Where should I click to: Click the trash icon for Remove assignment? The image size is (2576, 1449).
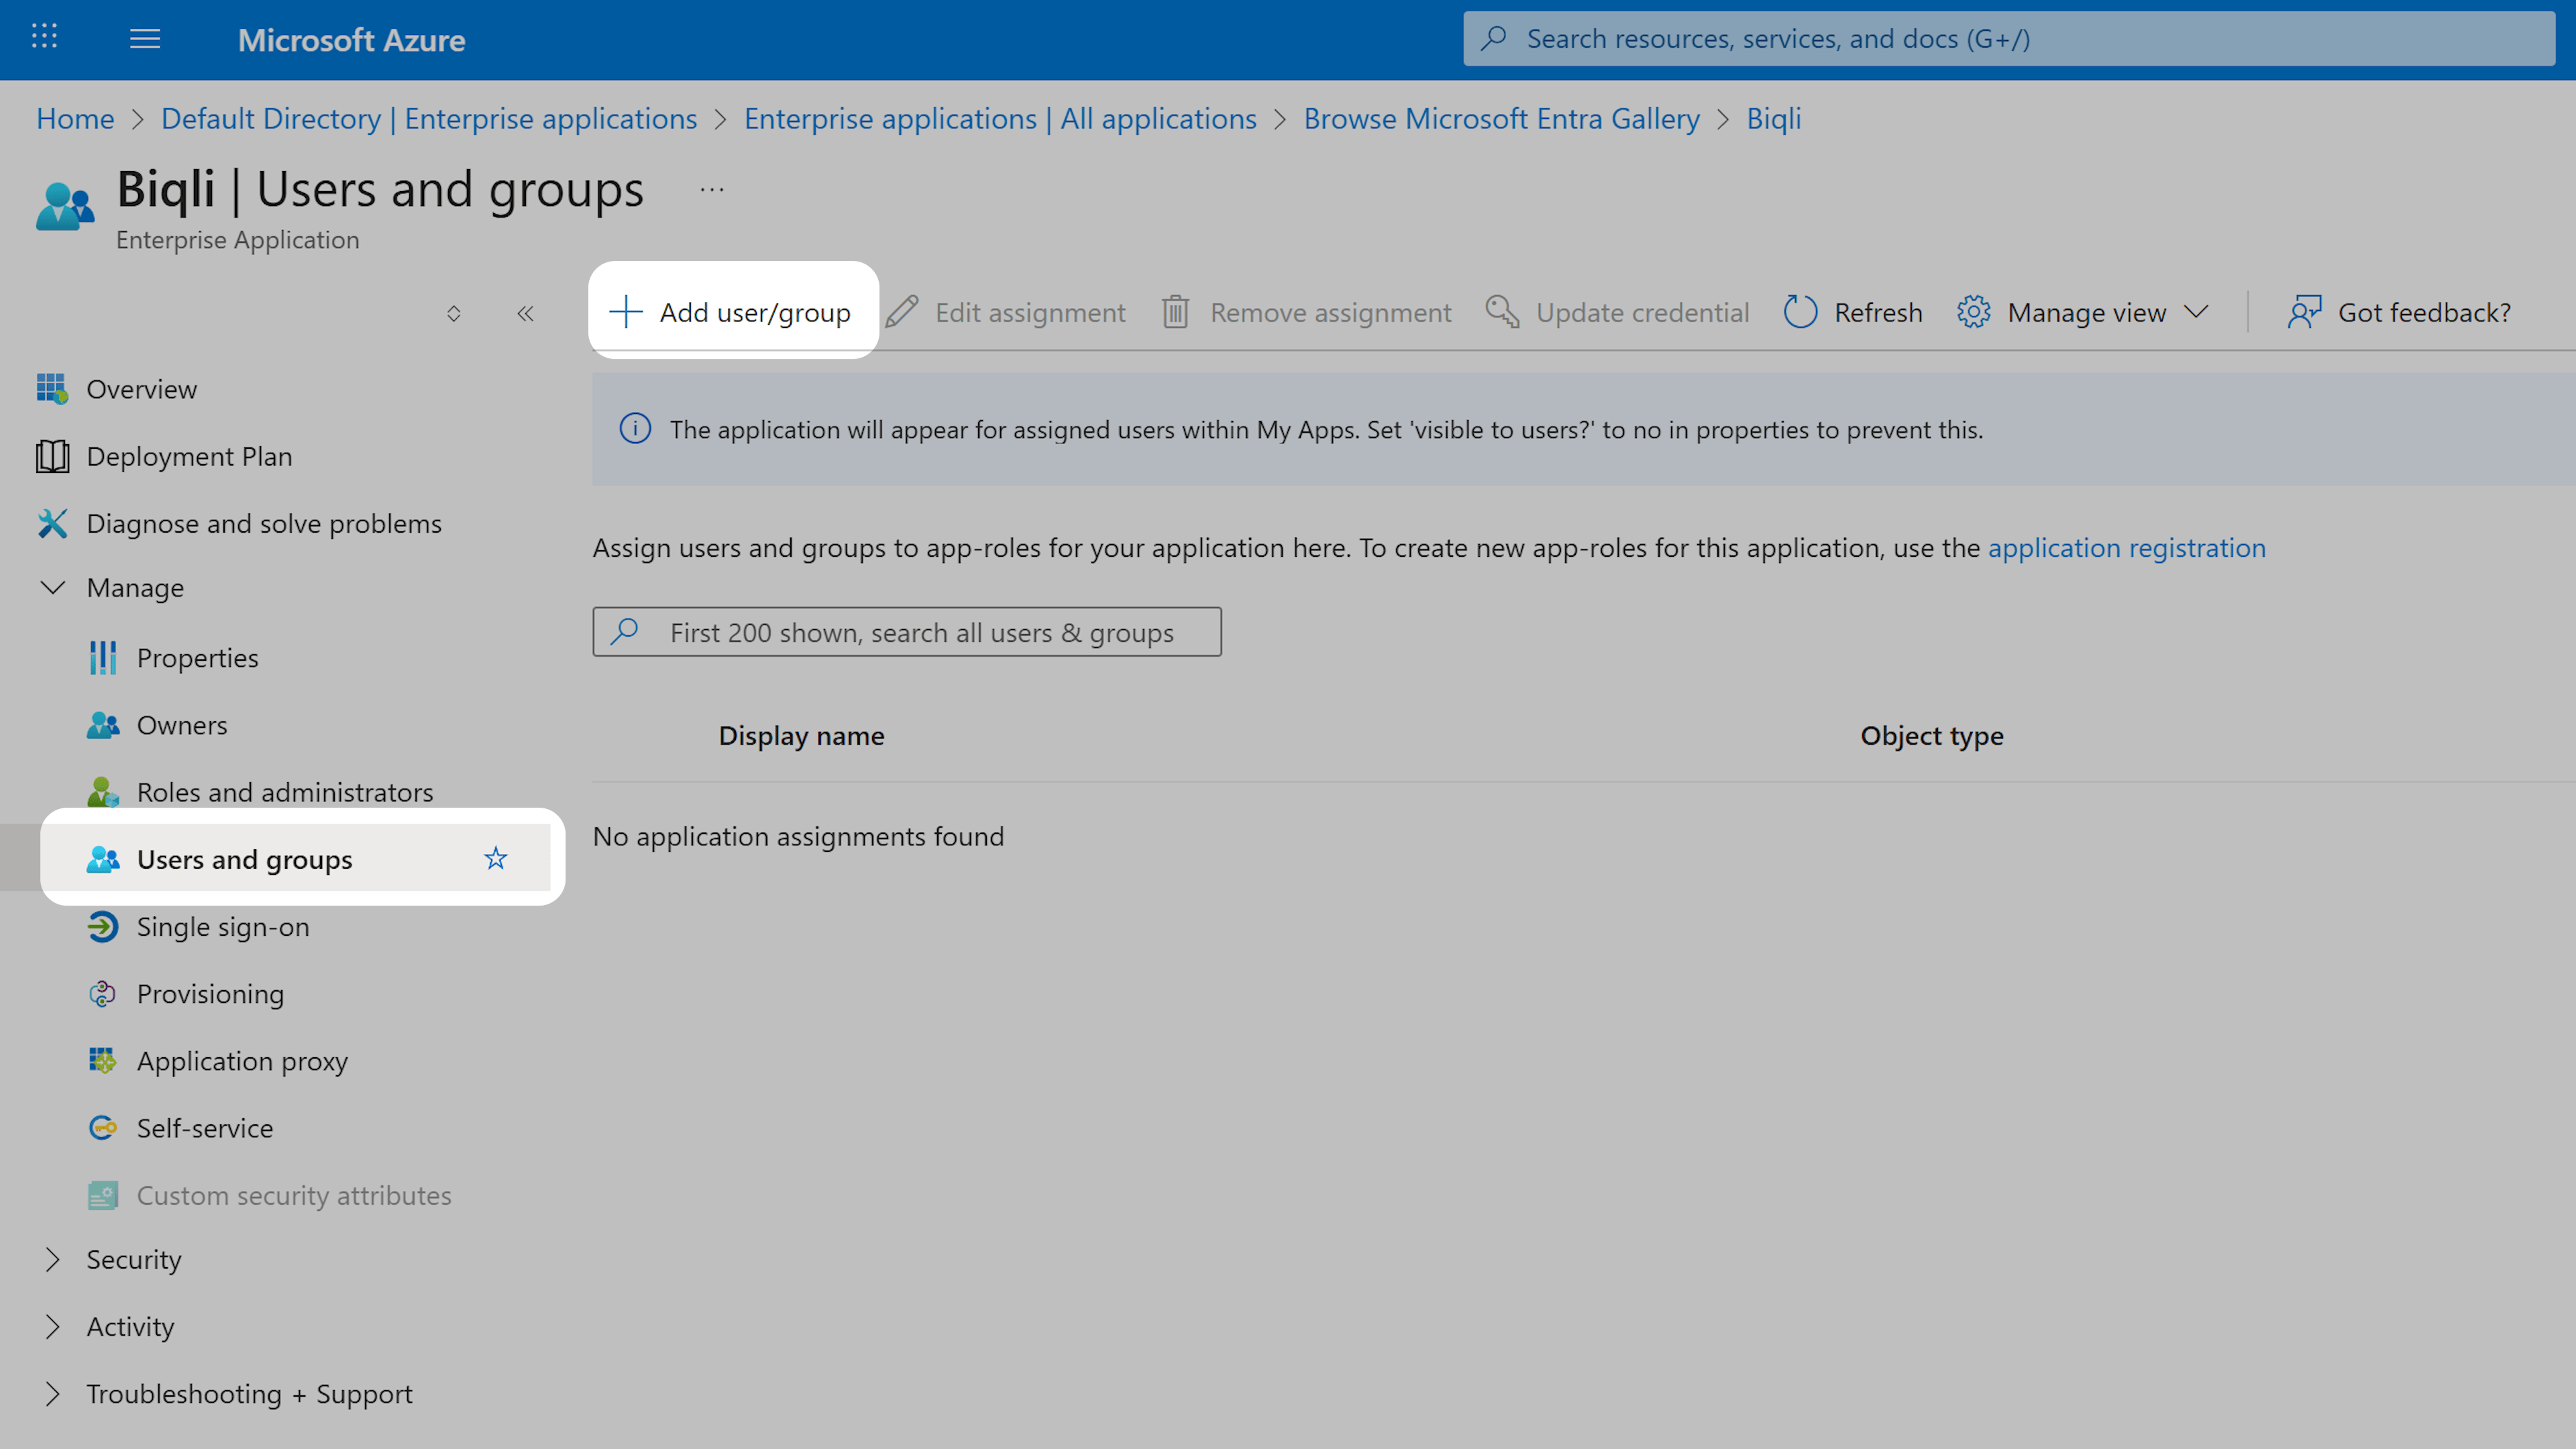pos(1175,312)
